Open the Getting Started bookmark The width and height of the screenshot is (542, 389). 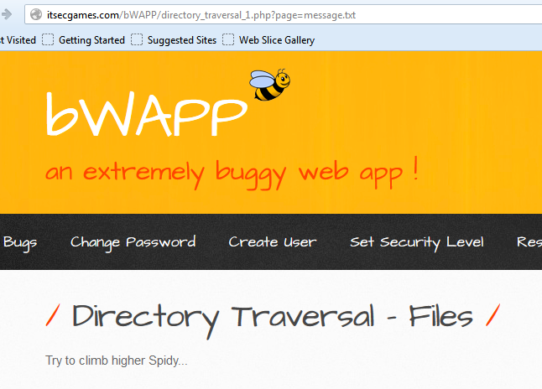(x=91, y=40)
